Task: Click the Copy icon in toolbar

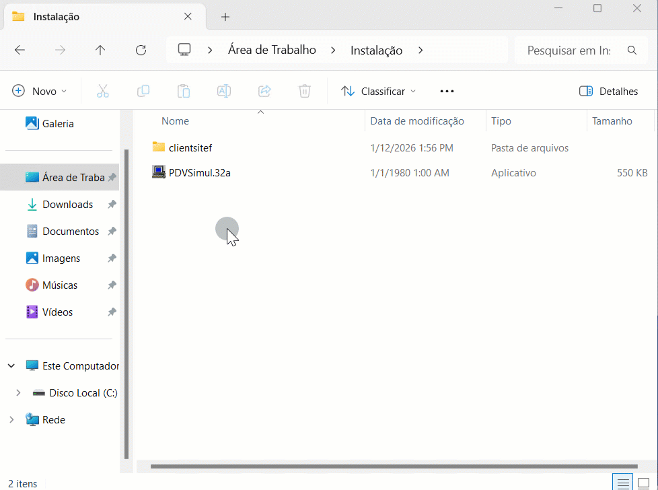Action: point(143,91)
